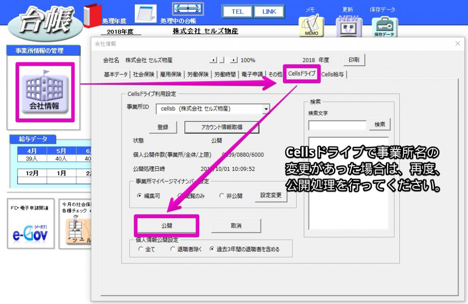
Task: Open the MEMO notepad icon
Action: coord(311,26)
